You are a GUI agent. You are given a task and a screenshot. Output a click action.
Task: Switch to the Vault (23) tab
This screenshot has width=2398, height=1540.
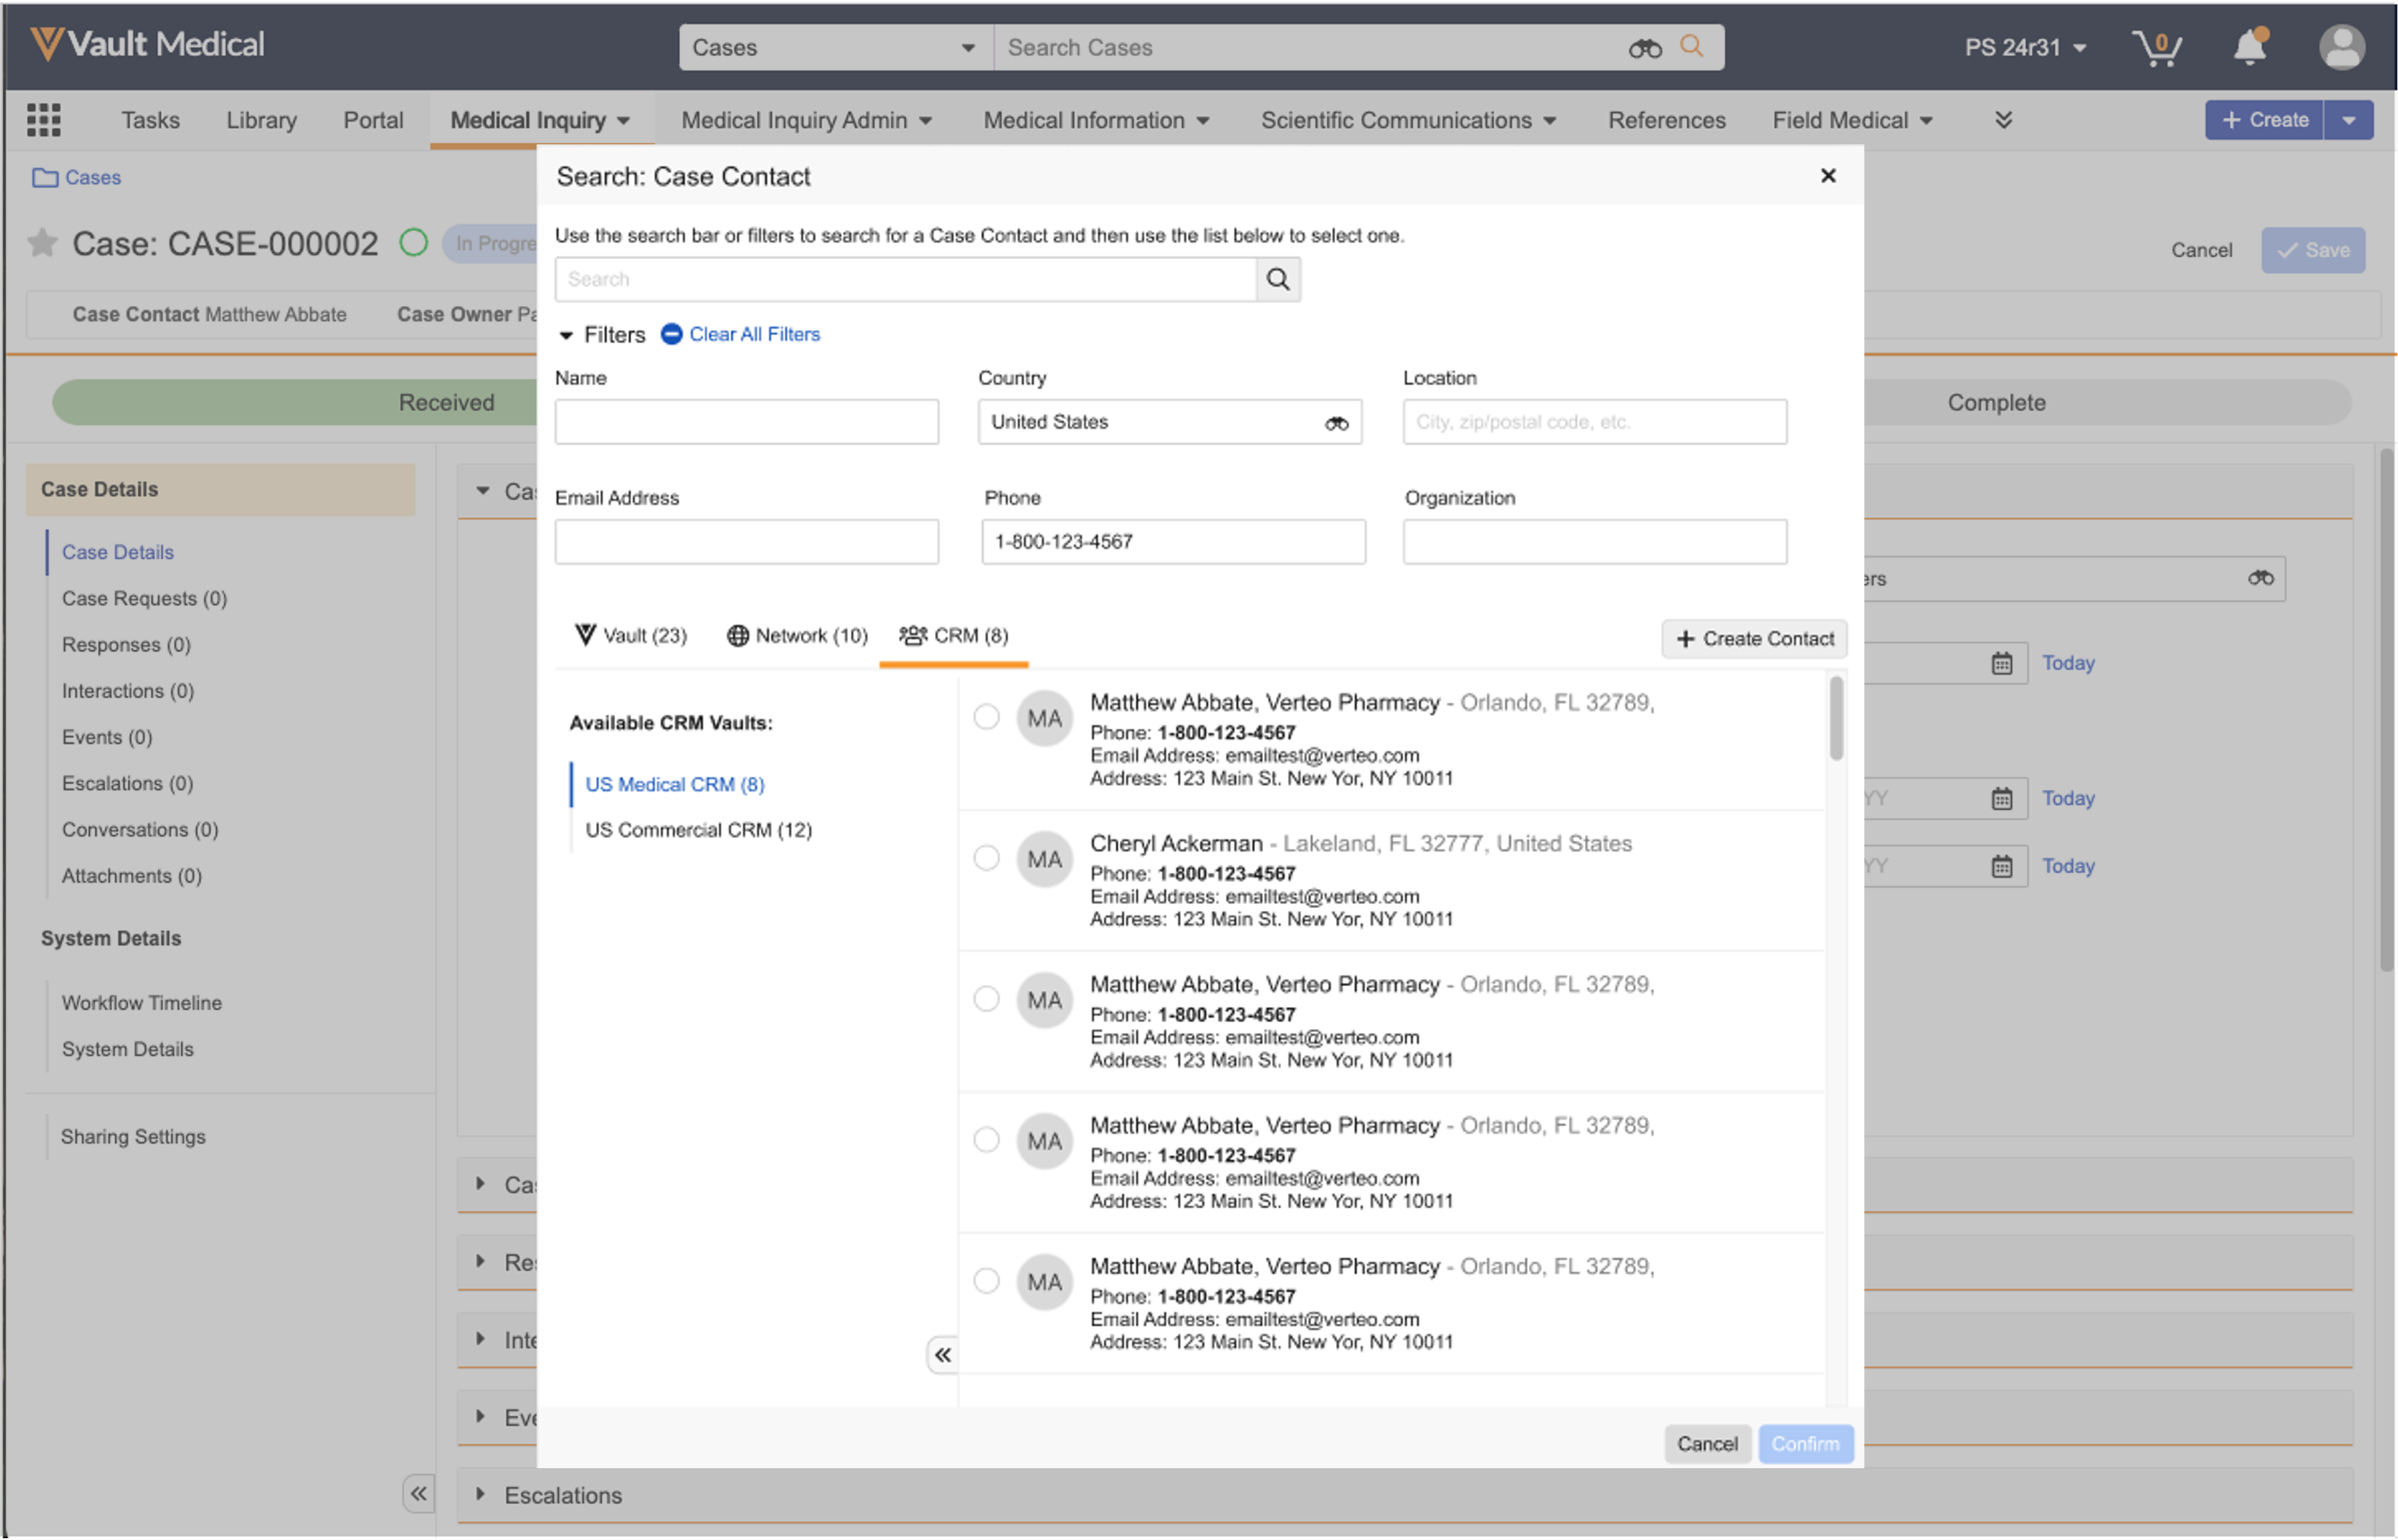(631, 636)
